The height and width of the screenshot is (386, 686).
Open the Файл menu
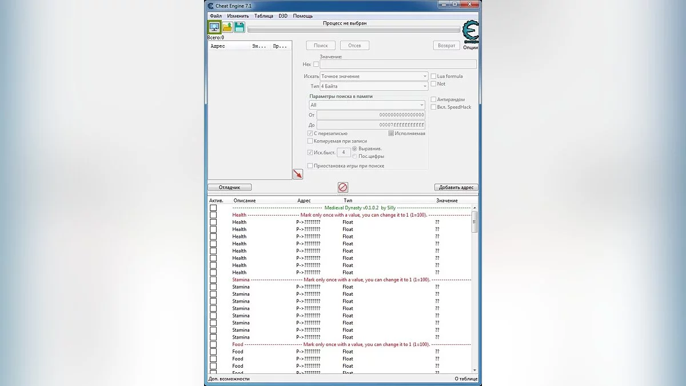tap(216, 16)
